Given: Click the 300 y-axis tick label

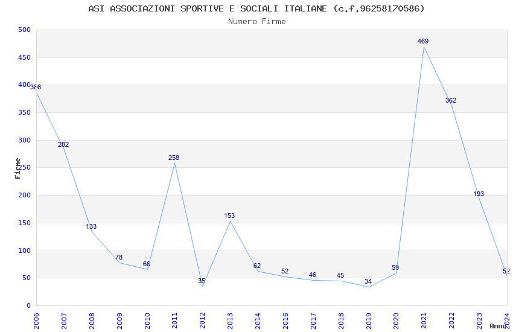Looking at the screenshot, I should pyautogui.click(x=24, y=140).
